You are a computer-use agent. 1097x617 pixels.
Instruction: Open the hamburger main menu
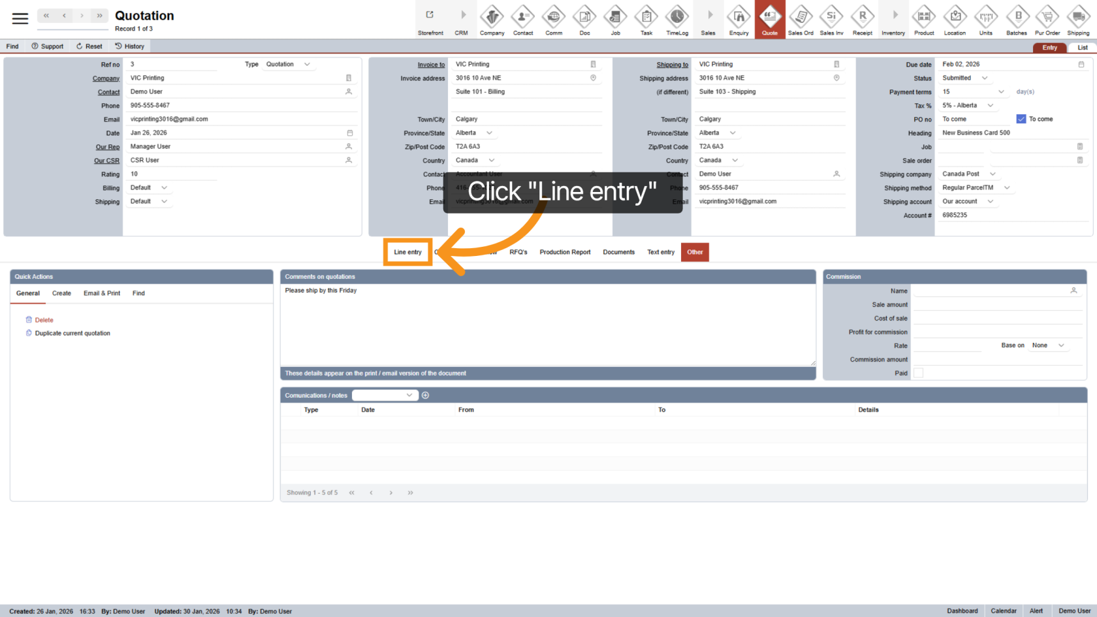coord(20,18)
